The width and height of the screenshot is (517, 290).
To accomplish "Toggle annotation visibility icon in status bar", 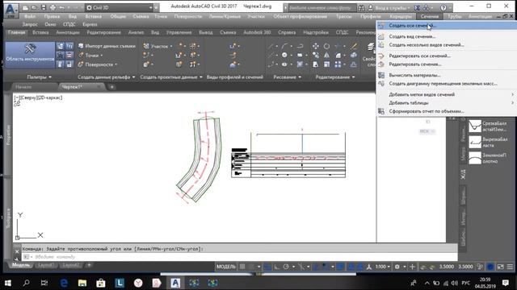I will tap(351, 267).
